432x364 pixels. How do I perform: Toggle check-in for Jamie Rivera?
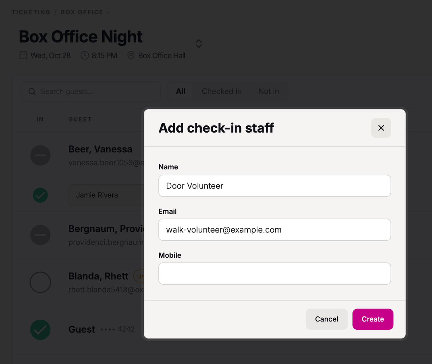(x=40, y=195)
